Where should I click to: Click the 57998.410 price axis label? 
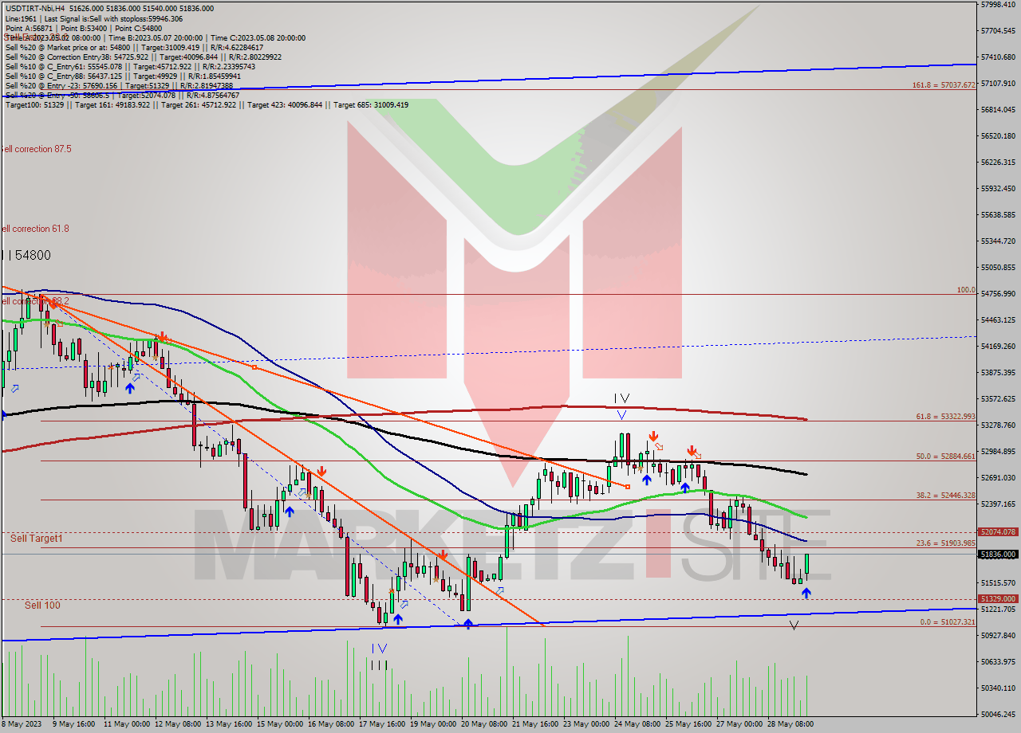click(x=999, y=5)
